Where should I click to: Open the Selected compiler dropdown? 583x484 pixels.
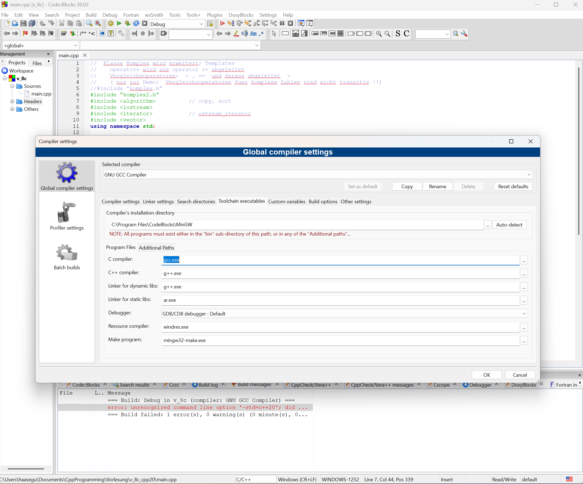(x=529, y=175)
